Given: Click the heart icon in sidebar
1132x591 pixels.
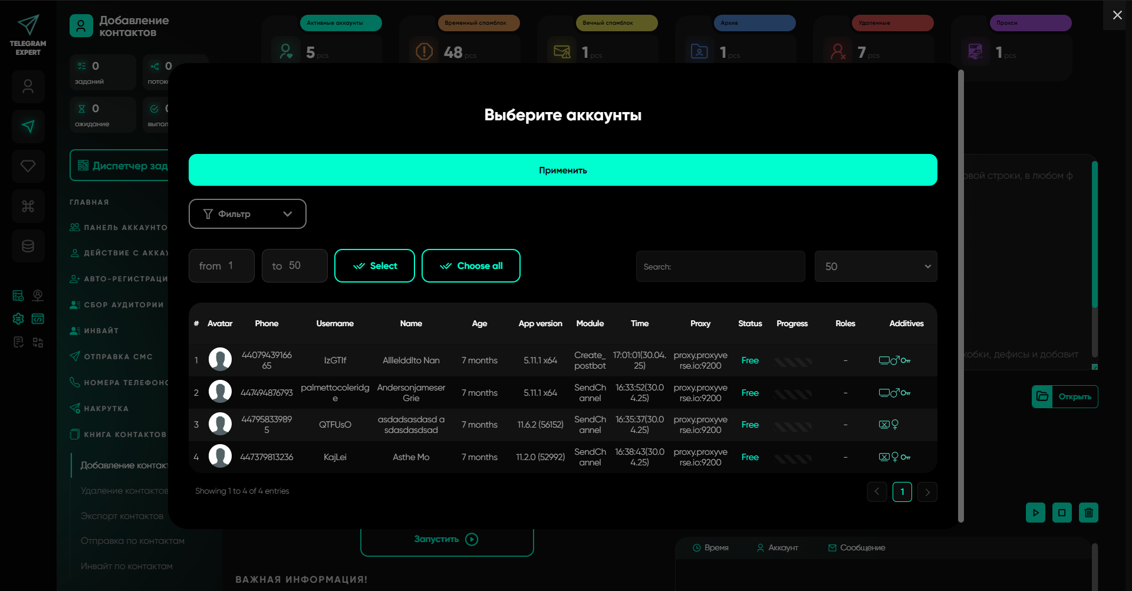Looking at the screenshot, I should [28, 166].
